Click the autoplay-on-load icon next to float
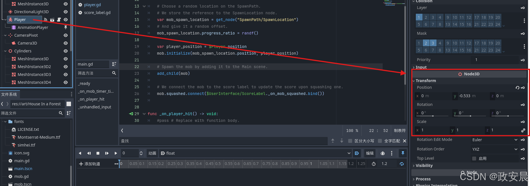The height and width of the screenshot is (186, 530). click(x=357, y=153)
